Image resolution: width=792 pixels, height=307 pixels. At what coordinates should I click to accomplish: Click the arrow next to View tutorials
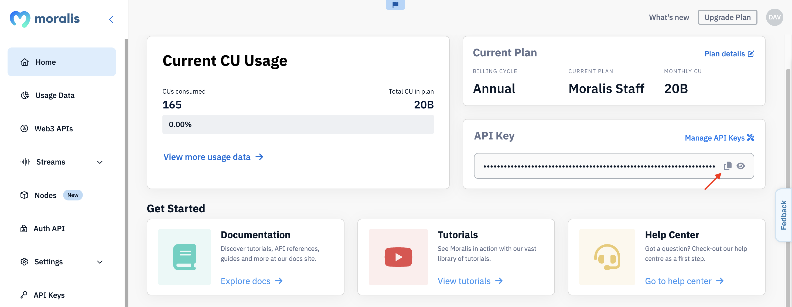(x=499, y=281)
